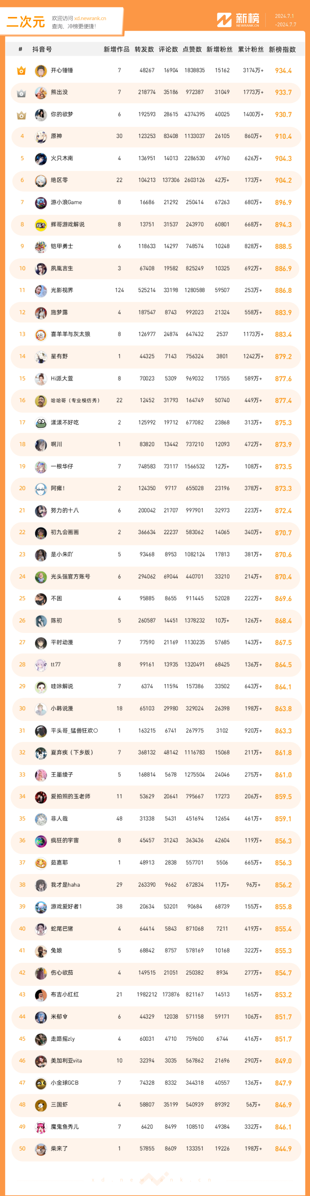The image size is (310, 1196).
Task: Click 光头强官方账号 avatar
Action: (41, 577)
